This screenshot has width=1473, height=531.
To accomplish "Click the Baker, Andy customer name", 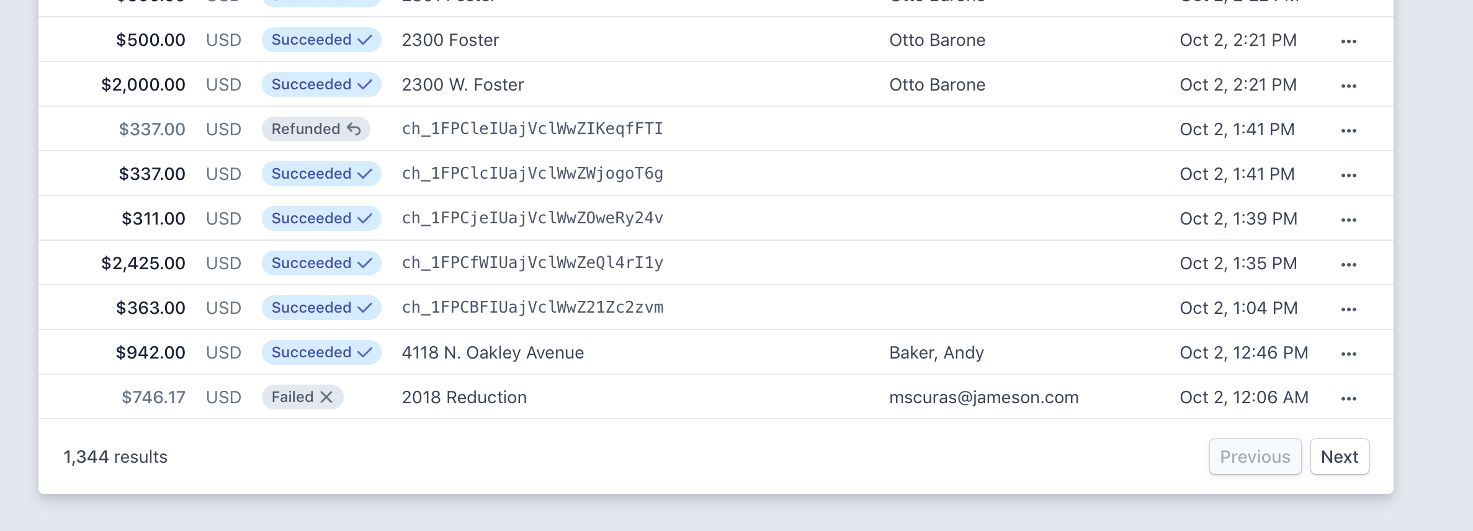I will (936, 352).
